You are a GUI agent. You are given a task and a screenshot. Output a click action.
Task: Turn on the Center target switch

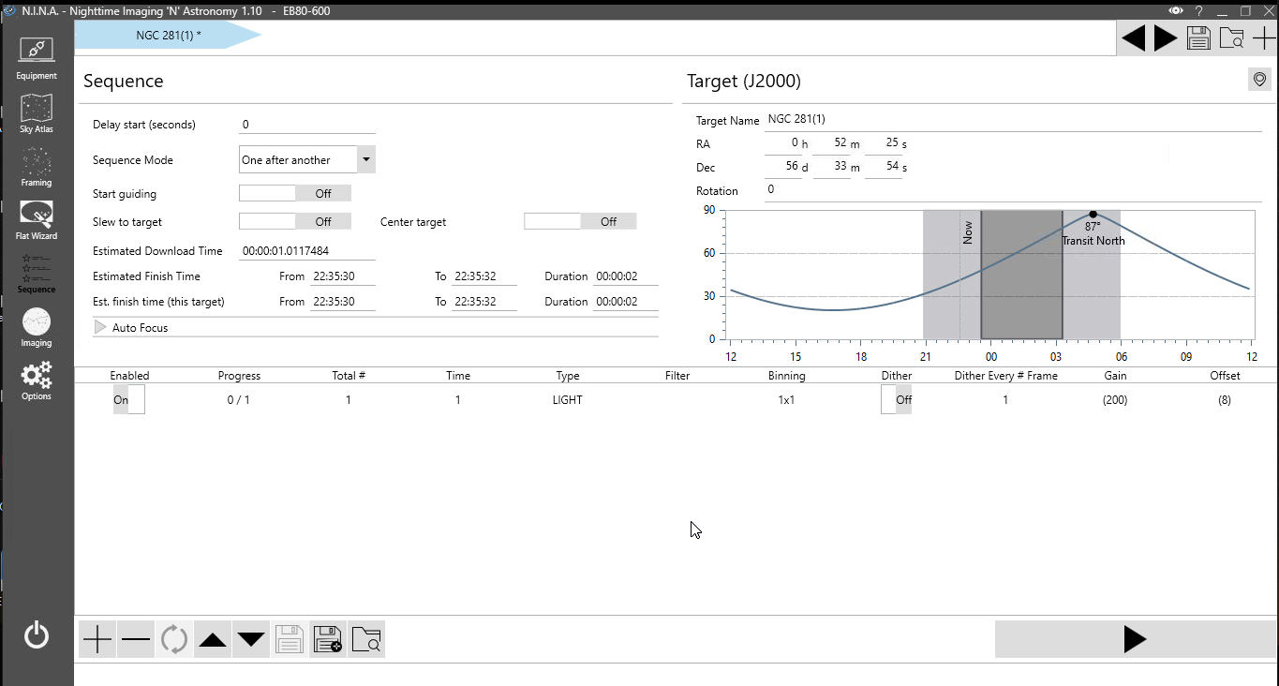coord(580,222)
